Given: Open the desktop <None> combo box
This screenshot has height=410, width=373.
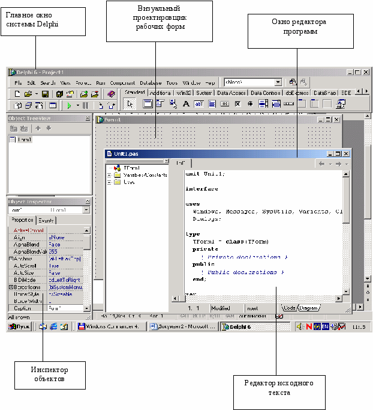Looking at the screenshot, I should [252, 82].
